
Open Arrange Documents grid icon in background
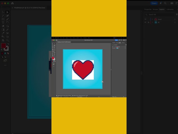pyautogui.click(x=172, y=3)
